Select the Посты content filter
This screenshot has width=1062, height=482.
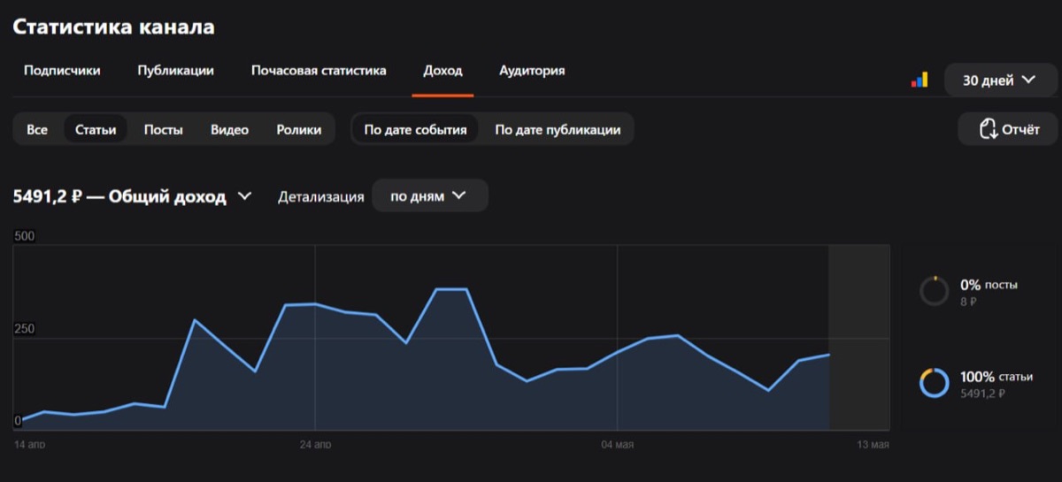click(x=164, y=129)
